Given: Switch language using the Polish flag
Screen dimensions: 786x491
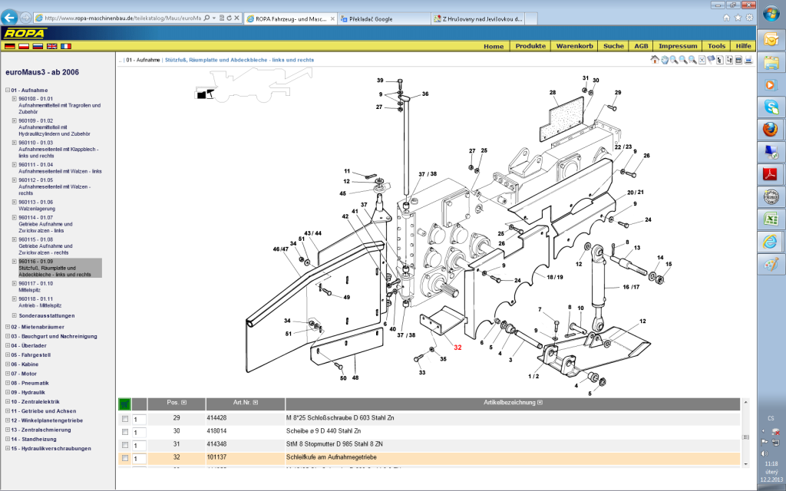Looking at the screenshot, I should [24, 46].
